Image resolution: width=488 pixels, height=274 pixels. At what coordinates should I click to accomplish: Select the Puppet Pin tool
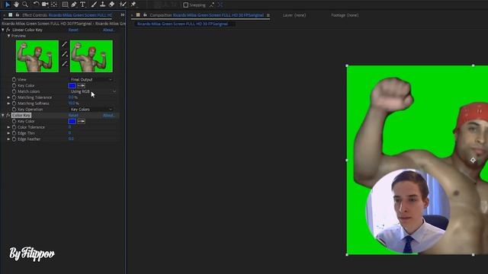133,5
